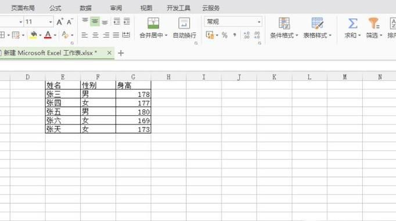
Task: Expand the fill color dropdown arrow
Action: pyautogui.click(x=40, y=35)
